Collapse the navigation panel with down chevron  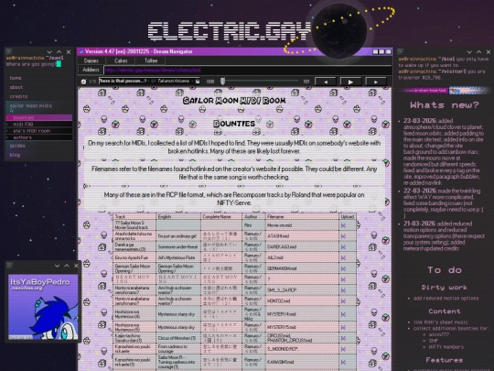[x=49, y=51]
